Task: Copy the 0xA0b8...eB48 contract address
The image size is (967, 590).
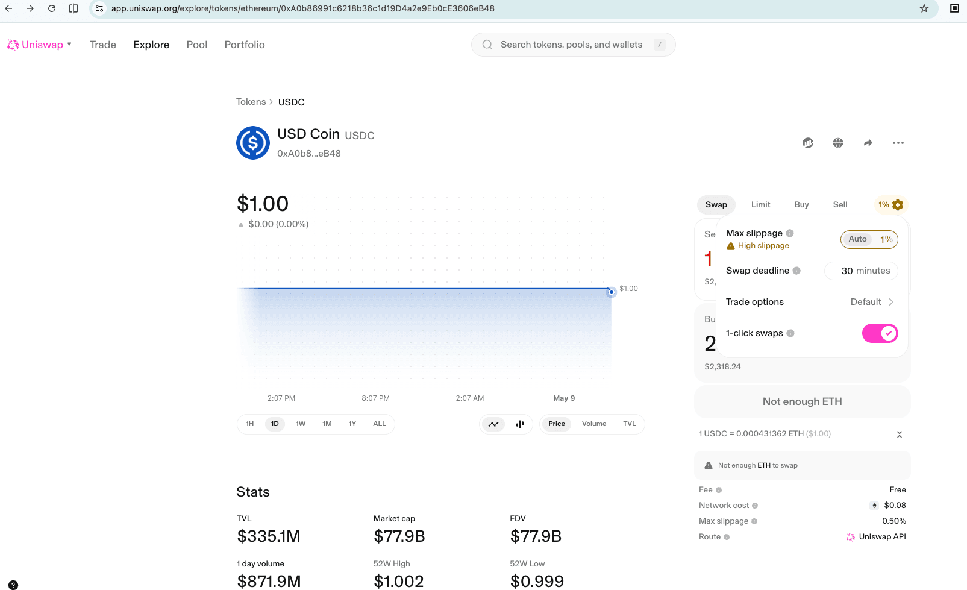Action: tap(309, 154)
